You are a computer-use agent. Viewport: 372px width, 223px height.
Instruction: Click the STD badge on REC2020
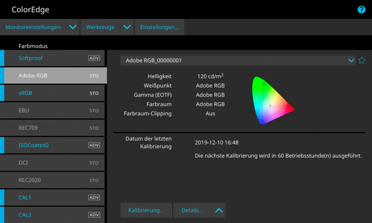pos(94,181)
